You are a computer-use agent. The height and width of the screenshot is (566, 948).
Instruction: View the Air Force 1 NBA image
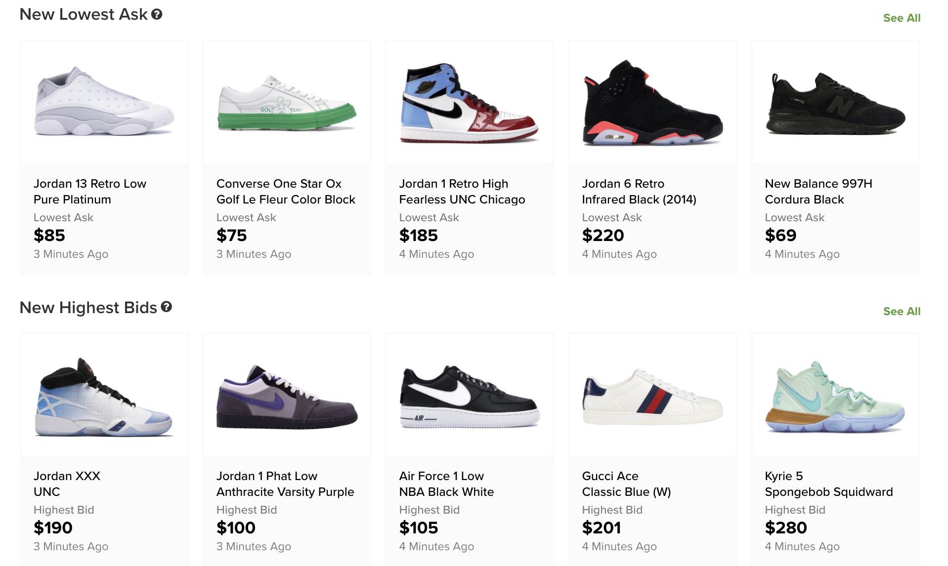(469, 395)
